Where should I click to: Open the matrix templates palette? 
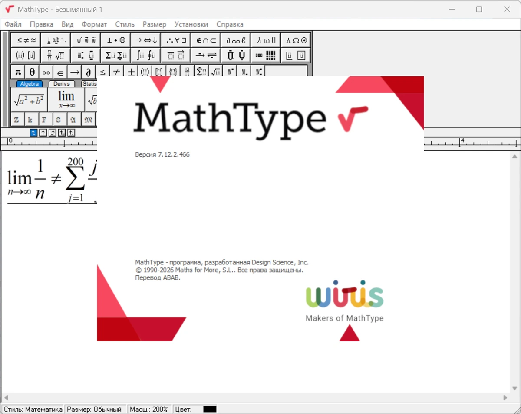pyautogui.click(x=266, y=55)
